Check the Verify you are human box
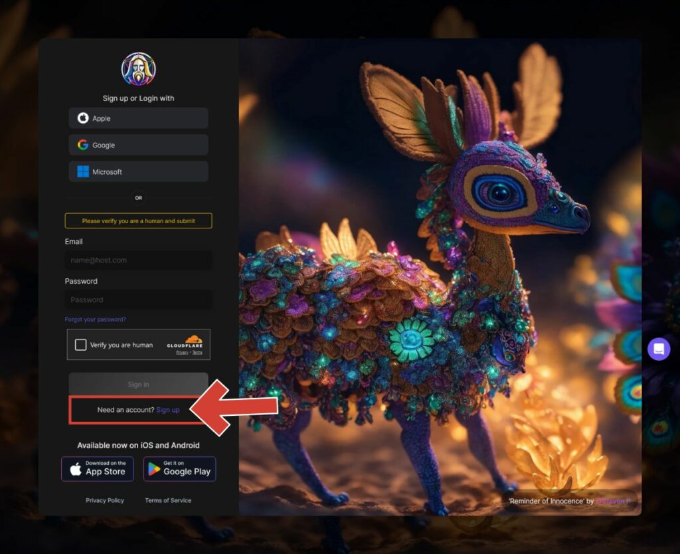680x554 pixels. [x=80, y=345]
